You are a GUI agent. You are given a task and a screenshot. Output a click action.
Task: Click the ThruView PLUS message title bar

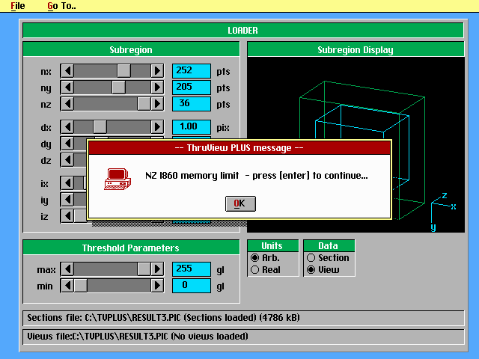tap(239, 148)
